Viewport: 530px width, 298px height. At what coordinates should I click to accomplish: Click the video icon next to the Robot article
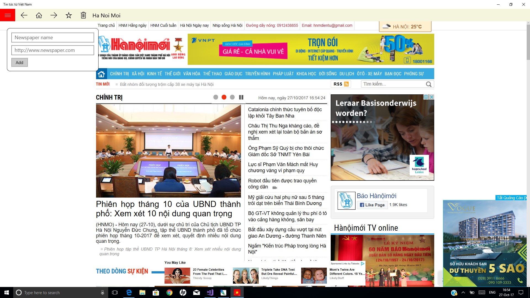[x=274, y=187]
